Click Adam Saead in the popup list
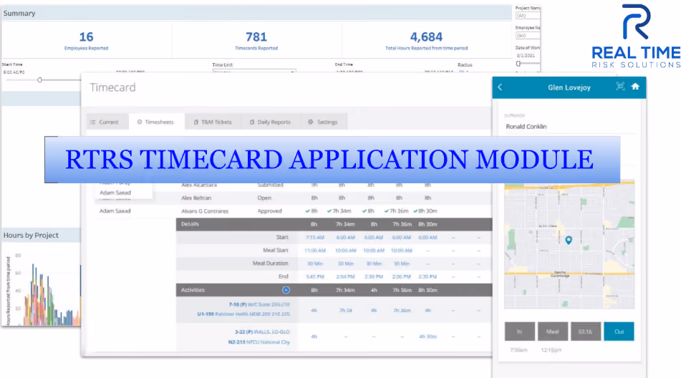 pos(115,193)
